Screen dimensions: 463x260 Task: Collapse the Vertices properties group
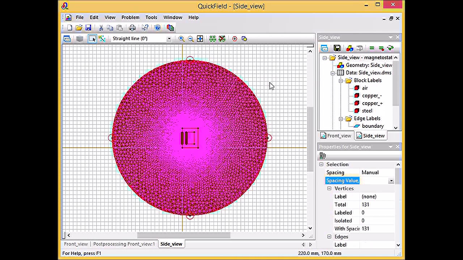point(329,188)
